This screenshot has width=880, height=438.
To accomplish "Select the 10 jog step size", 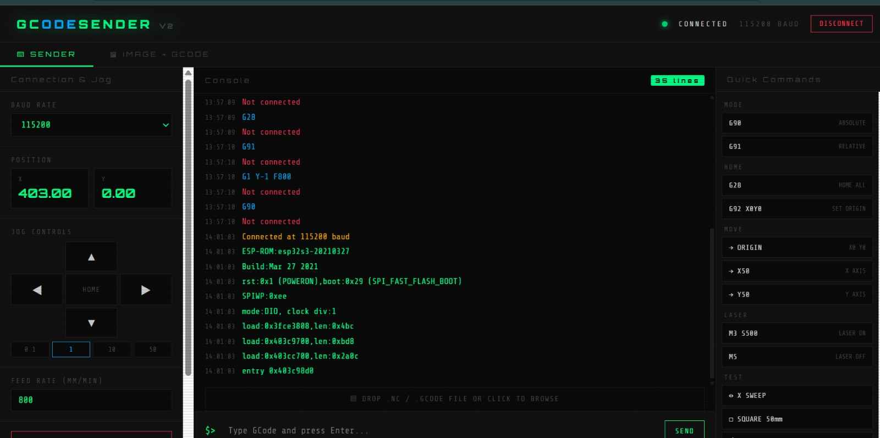I will point(112,350).
